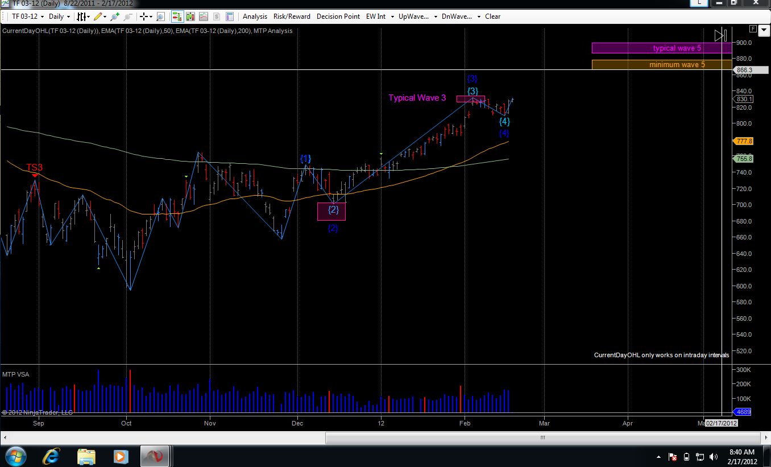771x467 pixels.
Task: Click the minimum wave 5 target box
Action: tap(662, 65)
